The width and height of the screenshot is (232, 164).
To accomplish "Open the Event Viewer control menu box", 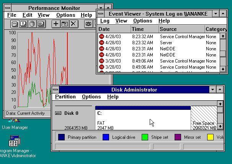I will (101, 13).
